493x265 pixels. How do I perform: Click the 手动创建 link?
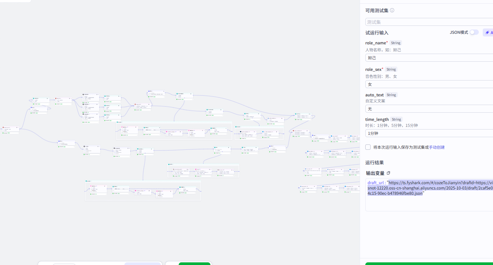pyautogui.click(x=437, y=147)
